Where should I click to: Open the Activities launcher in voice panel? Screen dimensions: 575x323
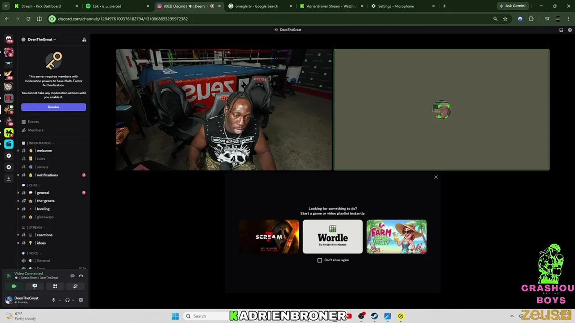(x=55, y=286)
